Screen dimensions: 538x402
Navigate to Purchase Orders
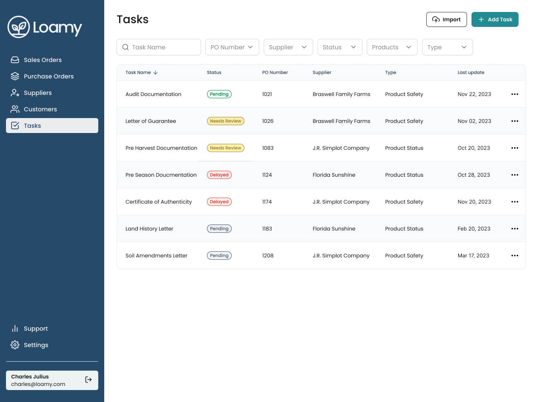pos(52,76)
